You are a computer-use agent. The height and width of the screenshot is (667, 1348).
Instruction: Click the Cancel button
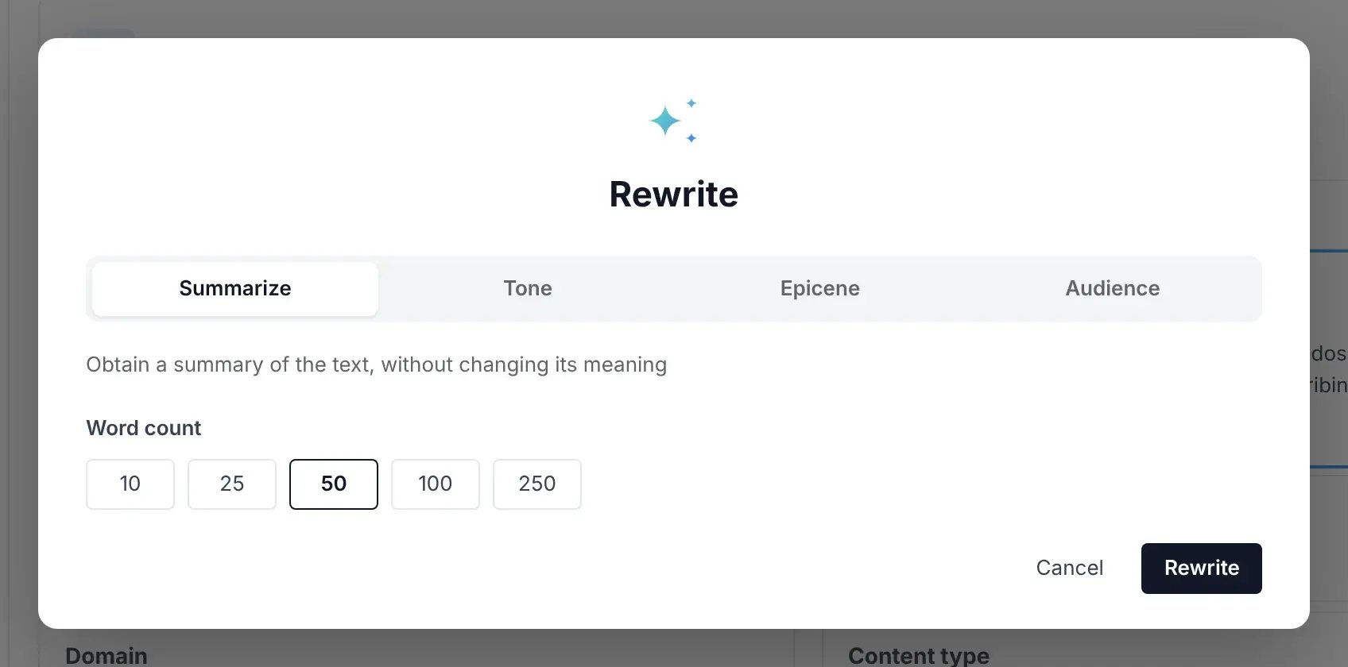click(x=1070, y=568)
